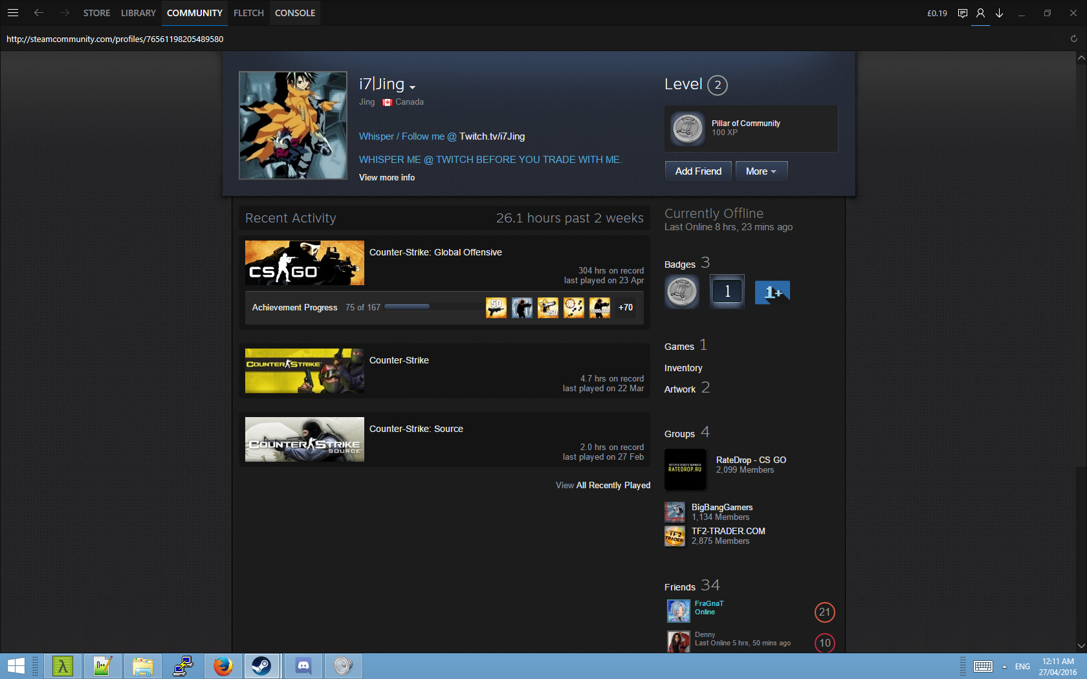Click the Counter-Strike: Source game thumbnail
Image resolution: width=1087 pixels, height=679 pixels.
pyautogui.click(x=304, y=440)
